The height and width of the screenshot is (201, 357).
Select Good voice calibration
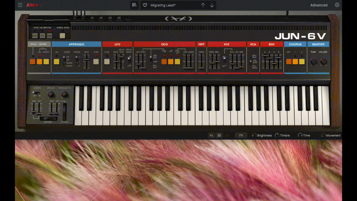click(x=35, y=36)
